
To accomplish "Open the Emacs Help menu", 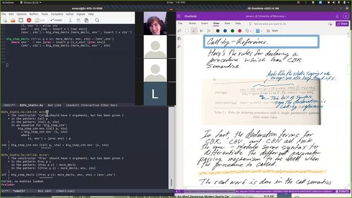I will (x=91, y=14).
